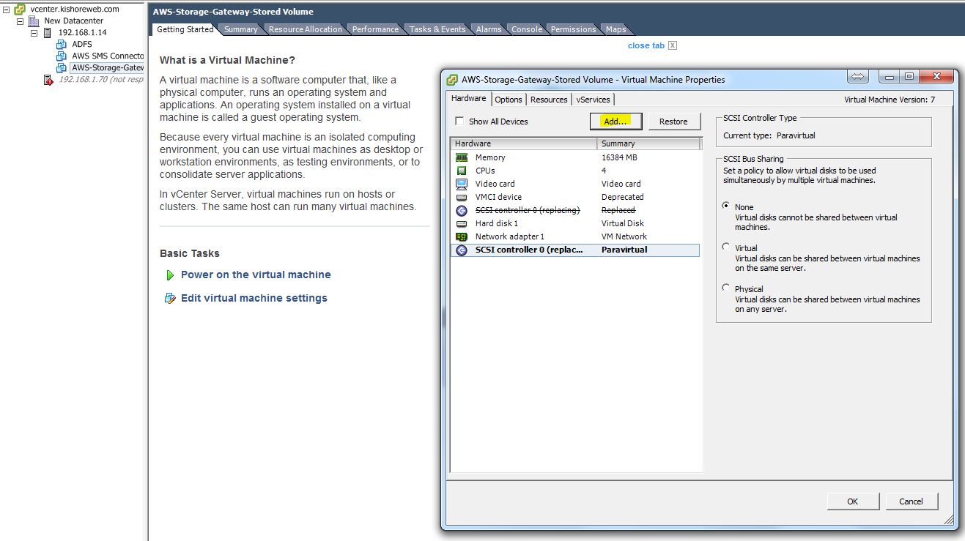Screen dimensions: 965x541
Task: Click the Video card monitor icon
Action: click(462, 184)
